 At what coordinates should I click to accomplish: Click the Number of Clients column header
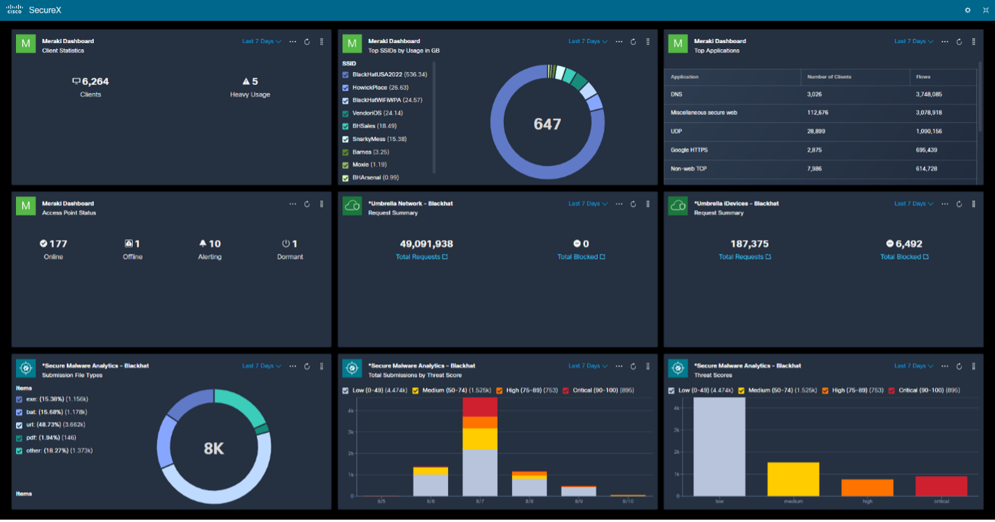pyautogui.click(x=829, y=77)
